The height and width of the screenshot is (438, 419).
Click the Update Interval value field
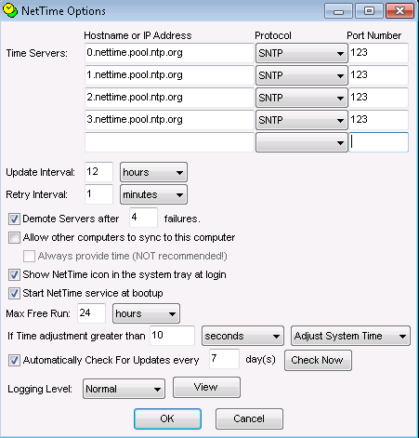pos(98,172)
